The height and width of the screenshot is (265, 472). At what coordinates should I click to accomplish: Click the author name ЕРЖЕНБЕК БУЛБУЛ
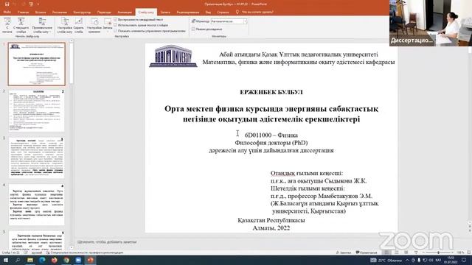pos(271,92)
